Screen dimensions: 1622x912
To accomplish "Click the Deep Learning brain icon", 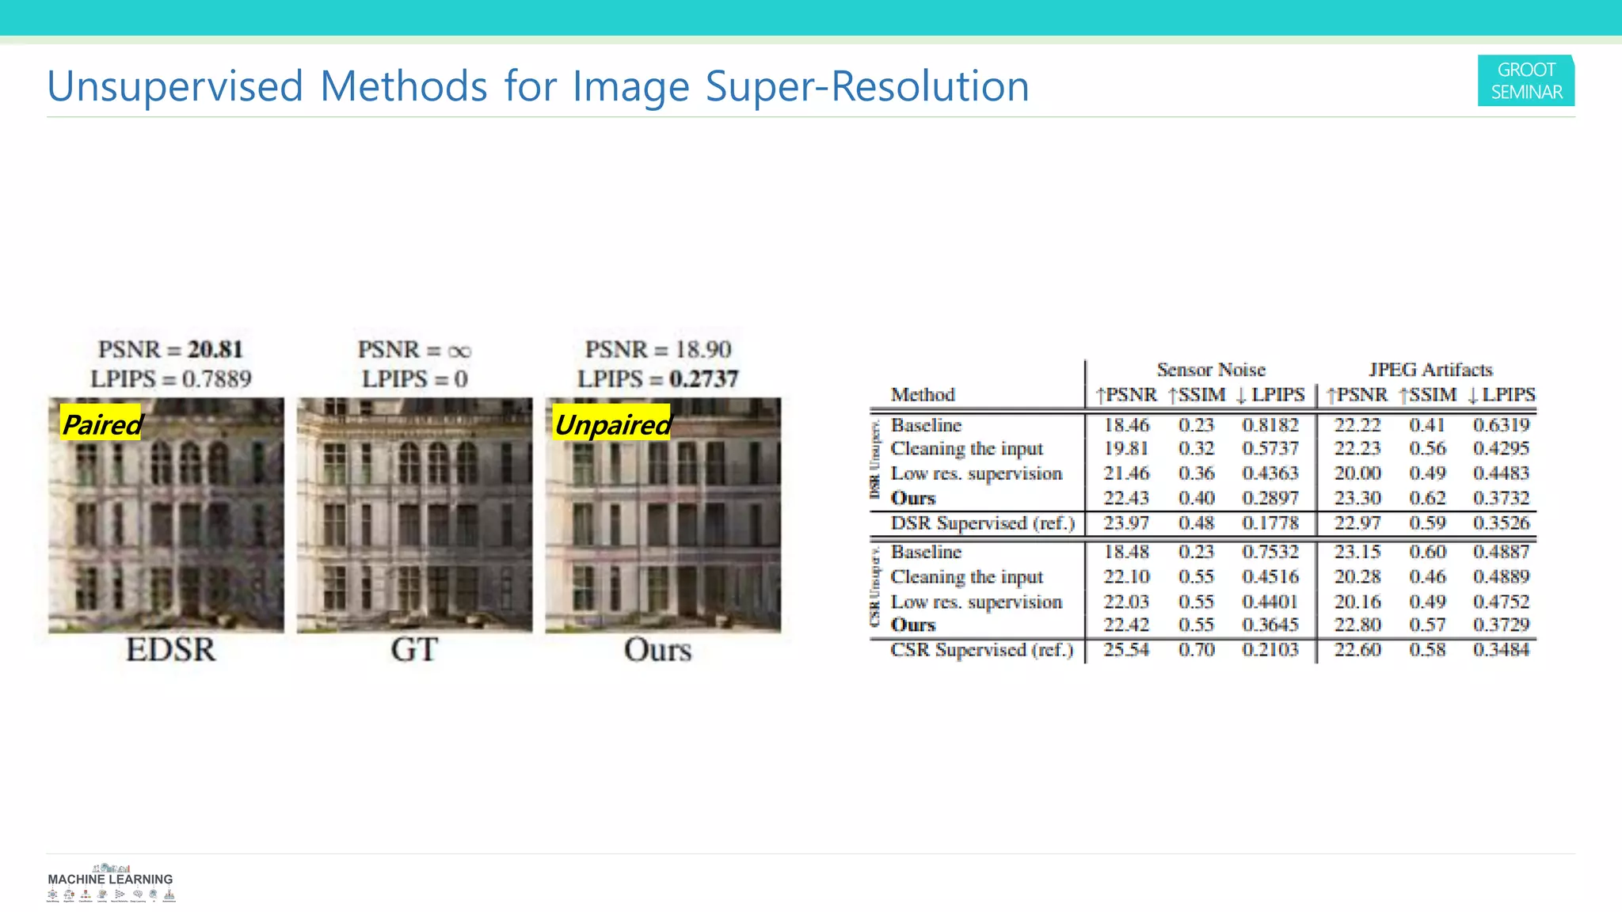I will [x=138, y=894].
